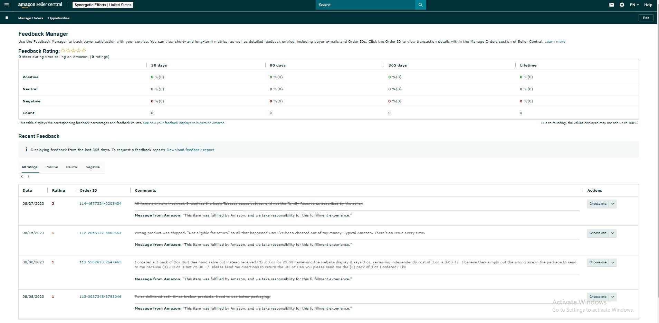The image size is (659, 323).
Task: Click the bookmark icon in navigation bar
Action: point(7,18)
